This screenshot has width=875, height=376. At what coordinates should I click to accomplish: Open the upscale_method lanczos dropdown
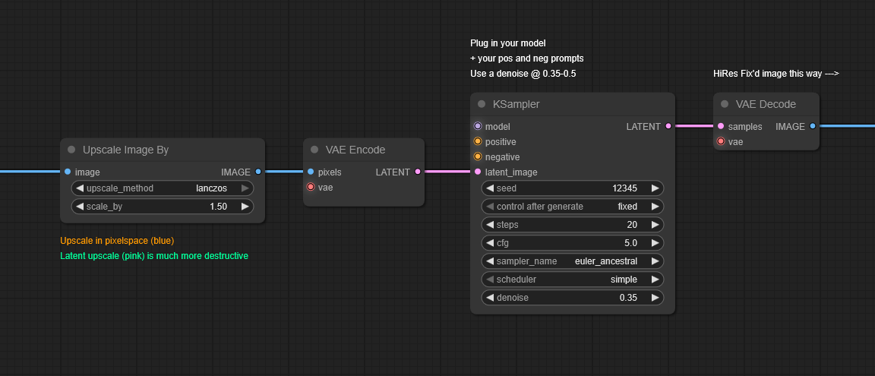(162, 188)
